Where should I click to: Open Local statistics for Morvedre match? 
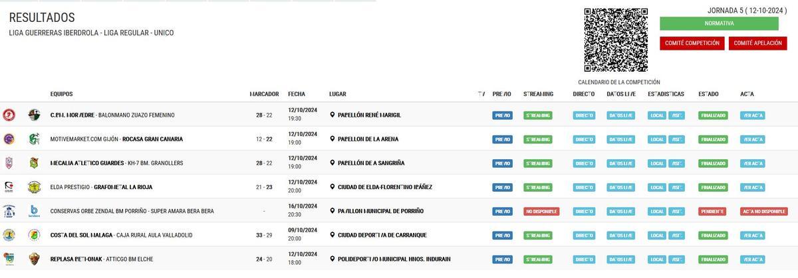[656, 115]
